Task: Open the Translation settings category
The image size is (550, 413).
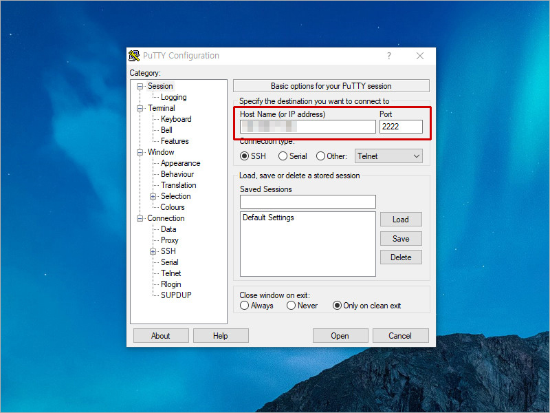Action: [179, 185]
